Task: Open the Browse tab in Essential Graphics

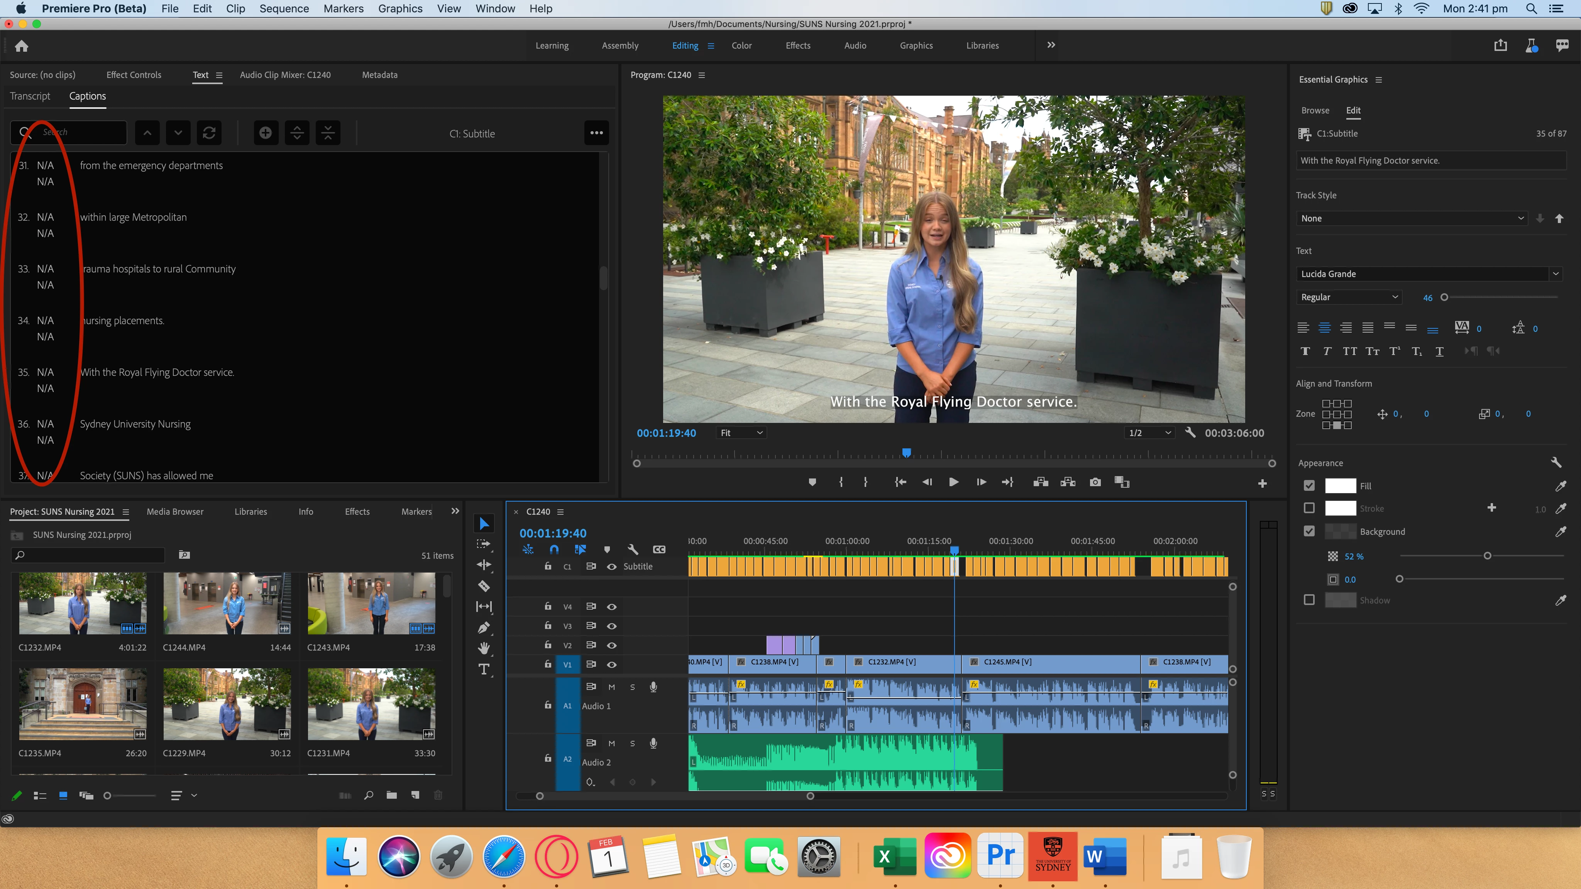Action: click(x=1315, y=110)
